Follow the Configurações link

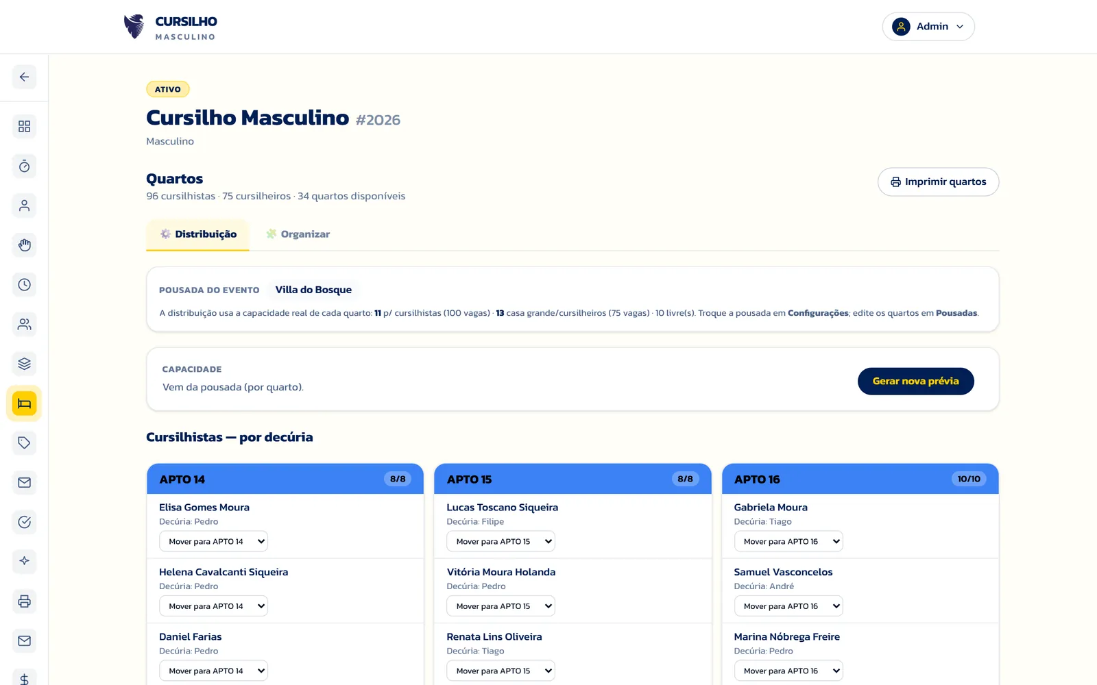pyautogui.click(x=818, y=313)
